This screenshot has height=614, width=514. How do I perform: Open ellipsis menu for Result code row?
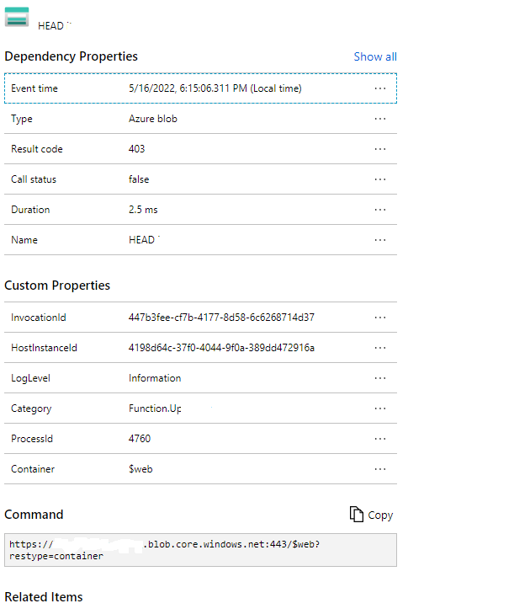380,149
